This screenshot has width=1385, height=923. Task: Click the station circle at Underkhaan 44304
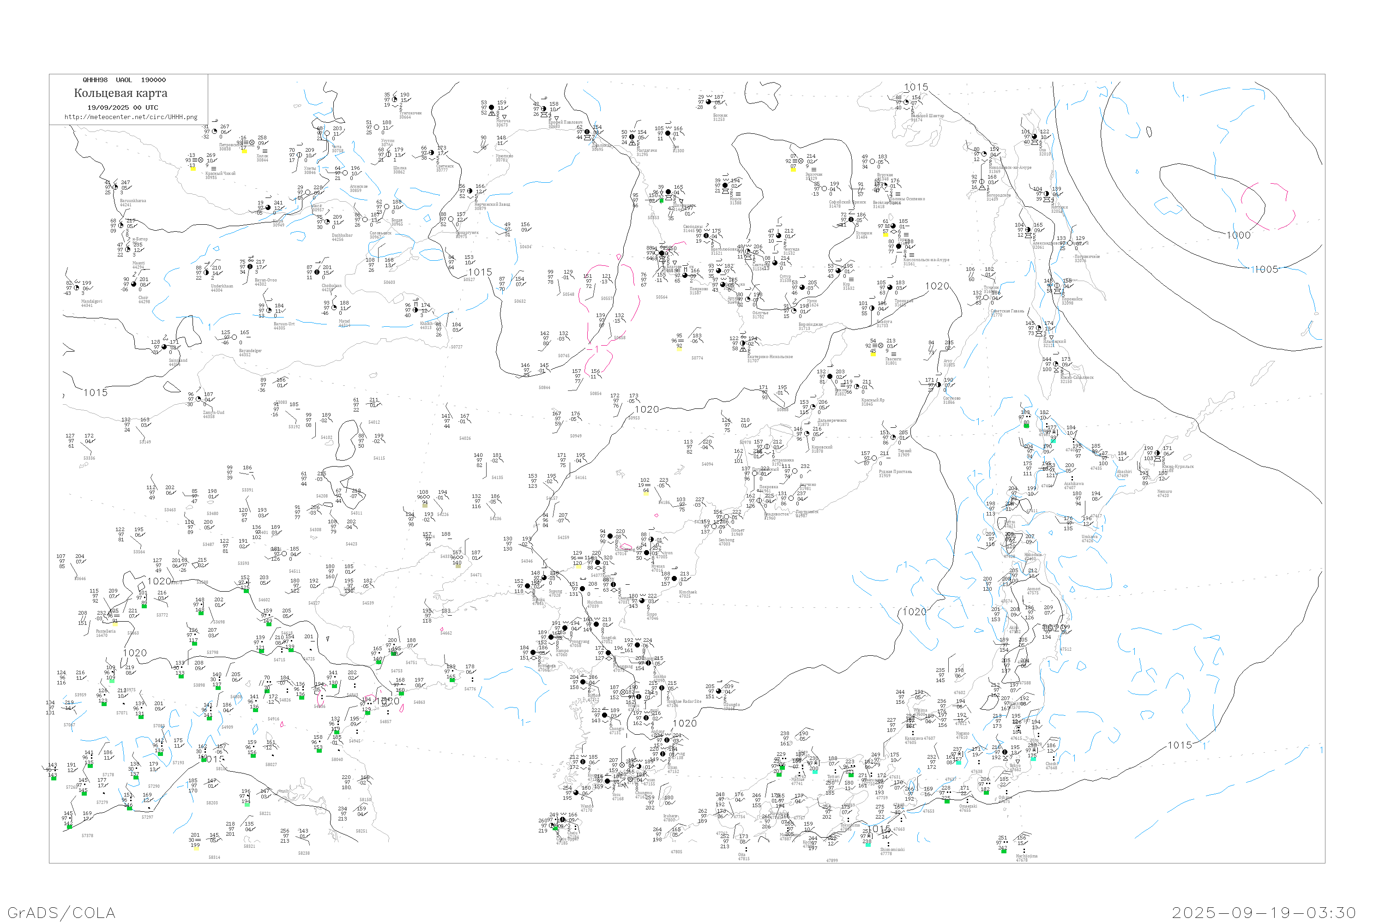[207, 273]
